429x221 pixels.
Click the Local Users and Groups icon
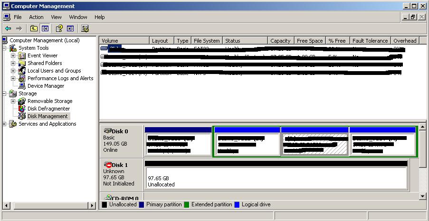tap(22, 71)
